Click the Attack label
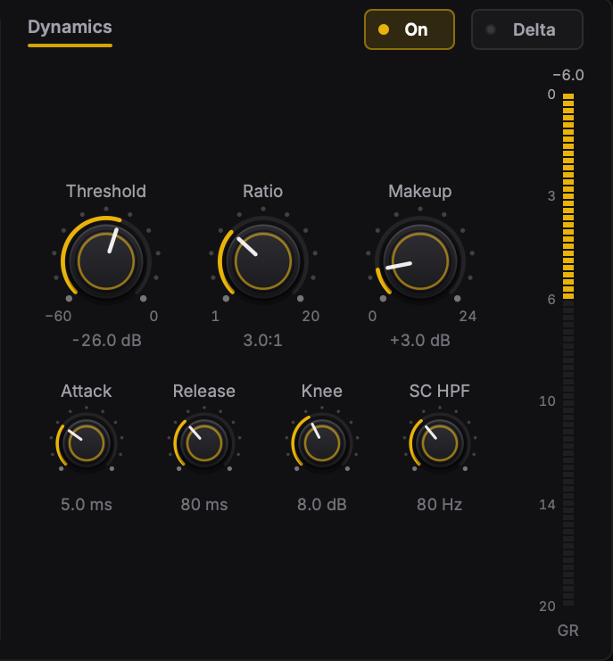 coord(87,392)
